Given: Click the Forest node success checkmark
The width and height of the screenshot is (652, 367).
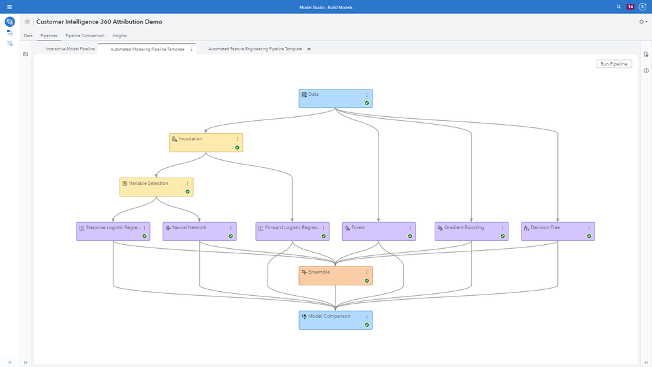Looking at the screenshot, I should pos(410,236).
